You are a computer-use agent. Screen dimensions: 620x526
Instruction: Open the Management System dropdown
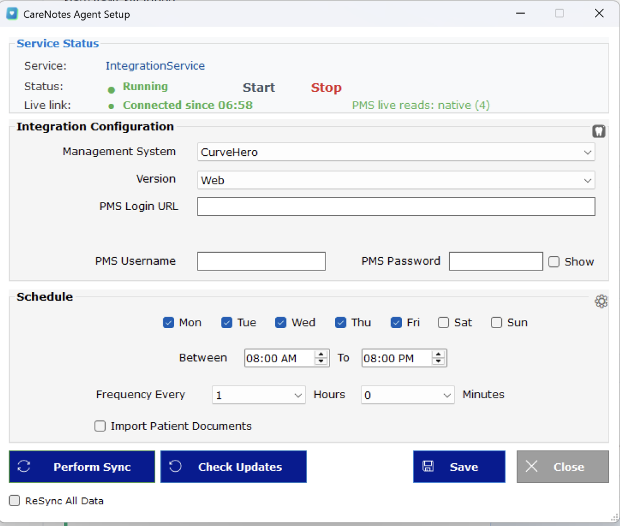pyautogui.click(x=396, y=152)
